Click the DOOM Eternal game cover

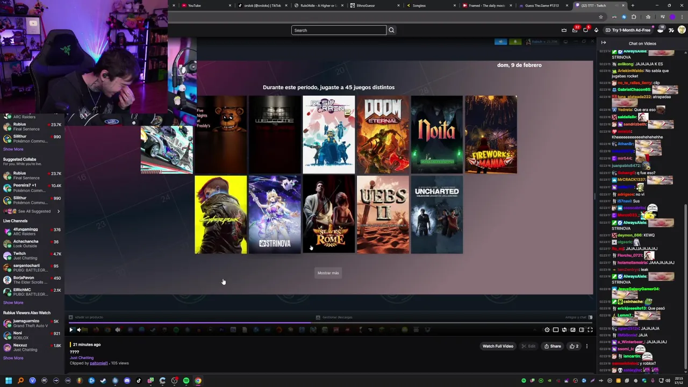383,135
